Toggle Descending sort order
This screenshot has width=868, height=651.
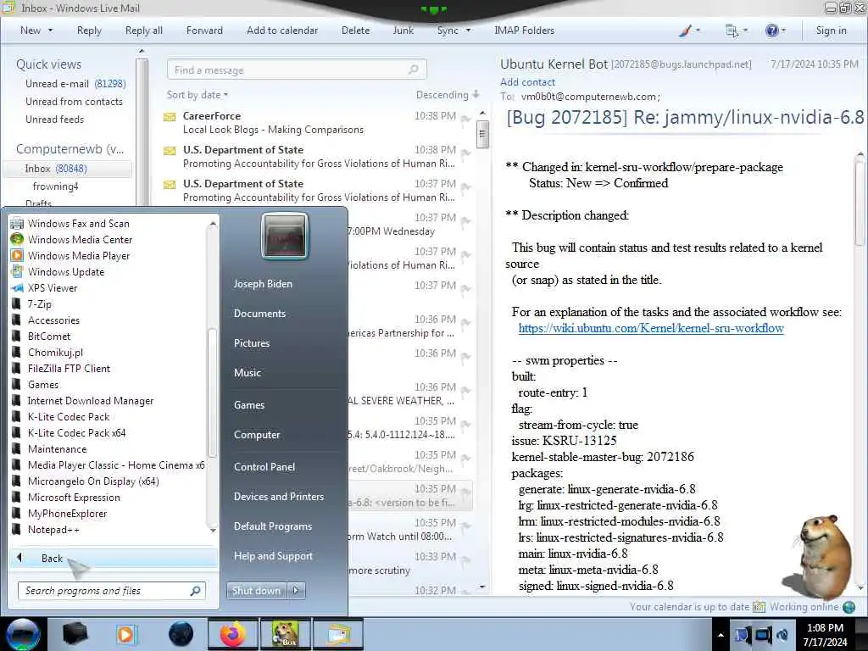coord(448,95)
